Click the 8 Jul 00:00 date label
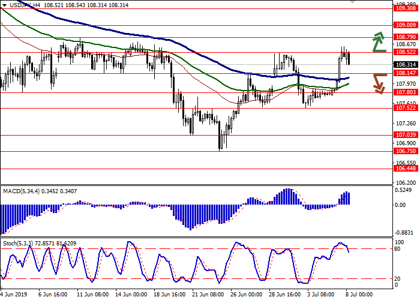This screenshot has width=420, height=300. pos(359,295)
